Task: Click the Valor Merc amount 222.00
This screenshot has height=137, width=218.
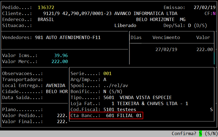Action: coord(59,62)
